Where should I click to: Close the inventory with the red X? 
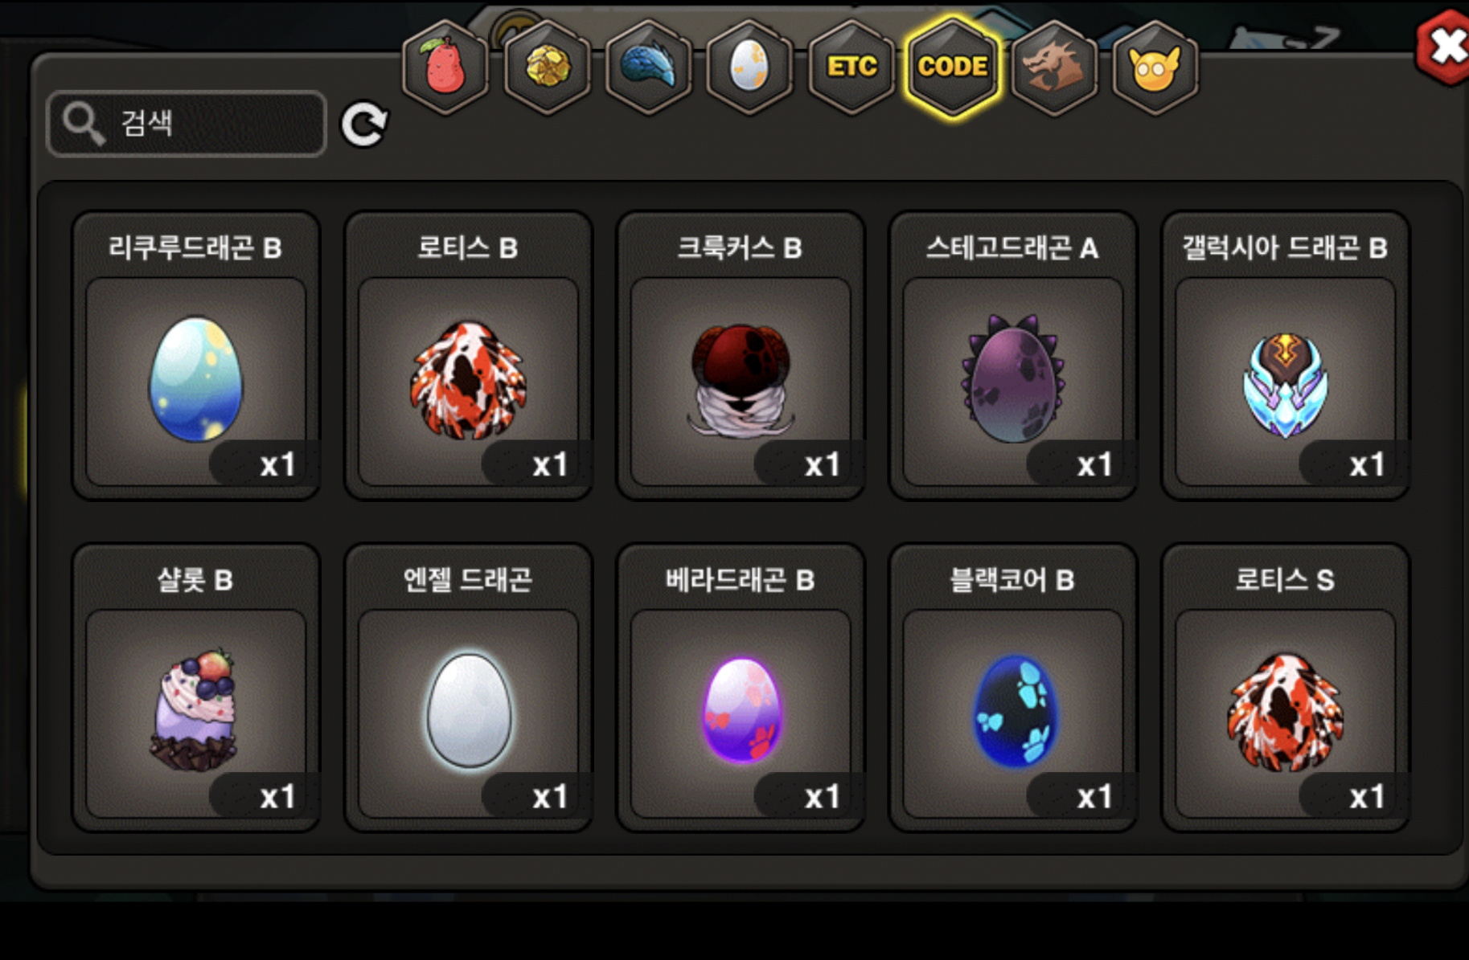1445,47
